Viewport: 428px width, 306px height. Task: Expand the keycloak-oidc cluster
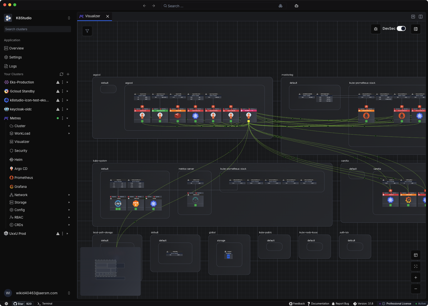(x=67, y=109)
